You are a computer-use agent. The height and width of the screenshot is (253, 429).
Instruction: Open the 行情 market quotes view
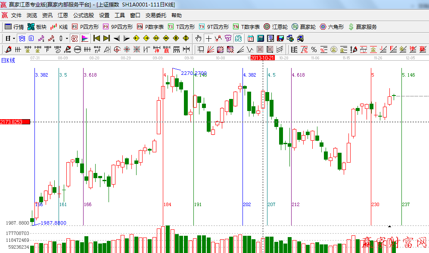(x=14, y=27)
